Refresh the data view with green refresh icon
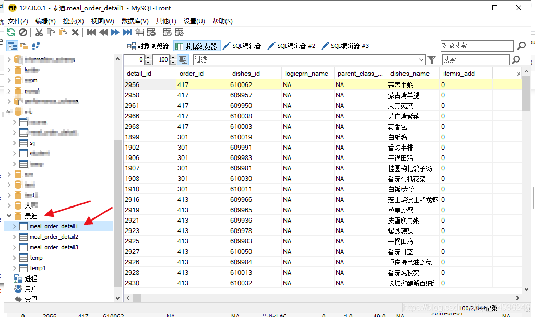The width and height of the screenshot is (535, 317). click(x=11, y=32)
